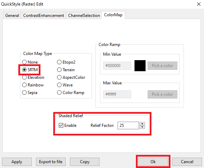Click Export to file button

click(51, 162)
